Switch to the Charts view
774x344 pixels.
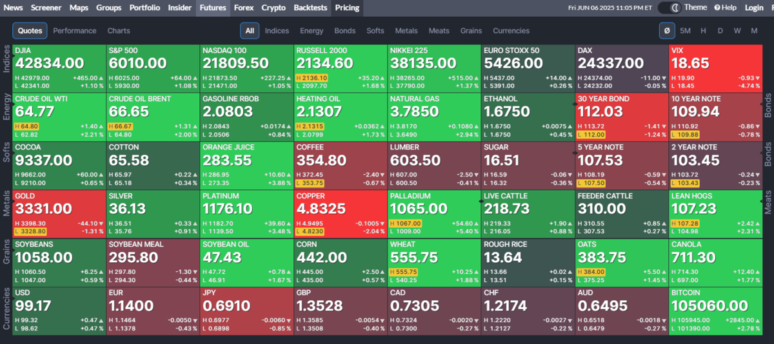click(119, 30)
